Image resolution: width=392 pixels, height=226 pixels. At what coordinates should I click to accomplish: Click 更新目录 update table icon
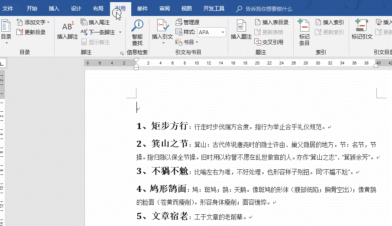coord(19,32)
